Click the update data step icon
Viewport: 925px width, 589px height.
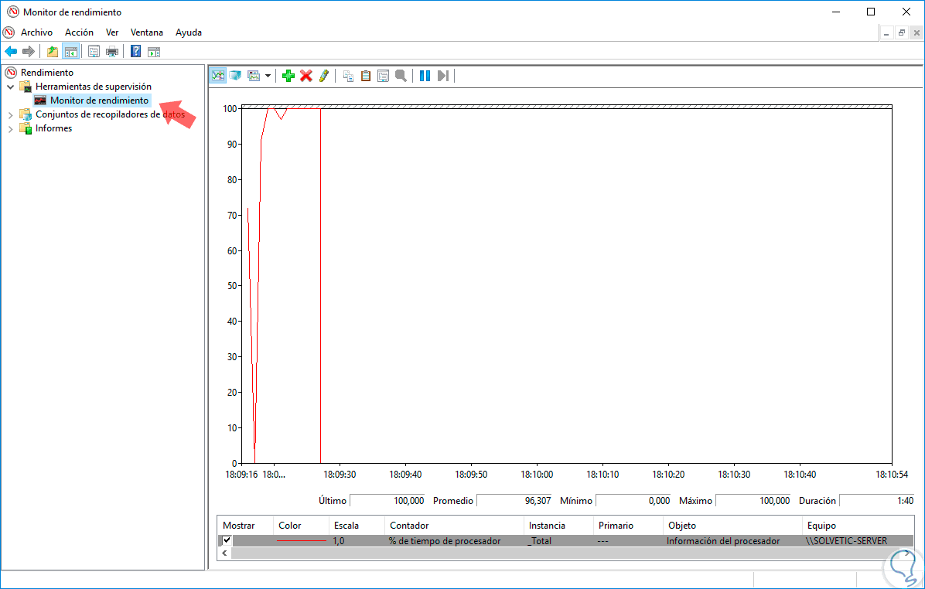443,76
